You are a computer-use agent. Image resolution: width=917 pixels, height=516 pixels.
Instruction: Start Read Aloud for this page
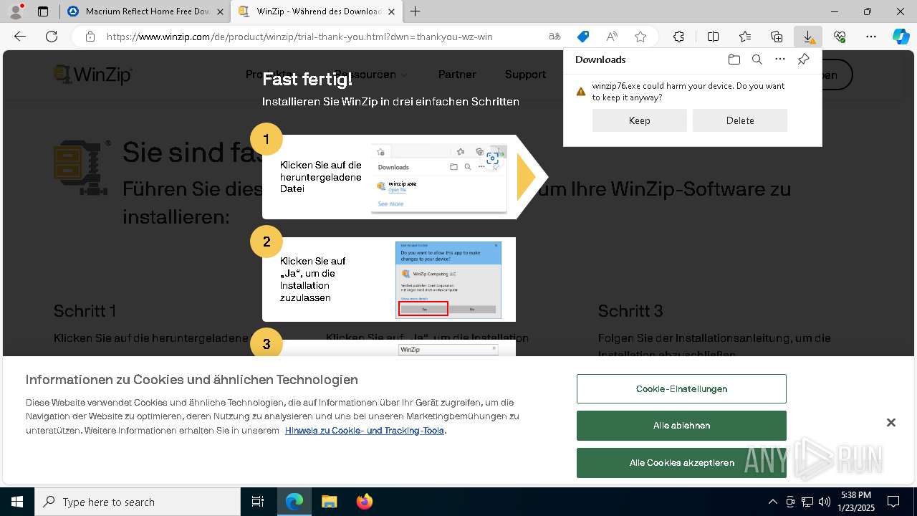click(612, 37)
